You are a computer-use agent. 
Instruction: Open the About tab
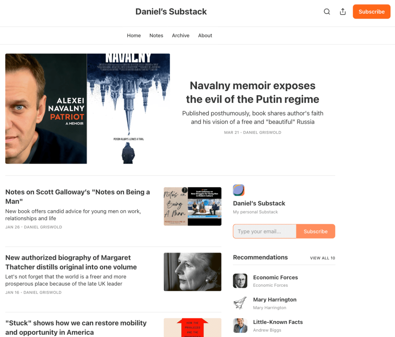[x=205, y=36]
